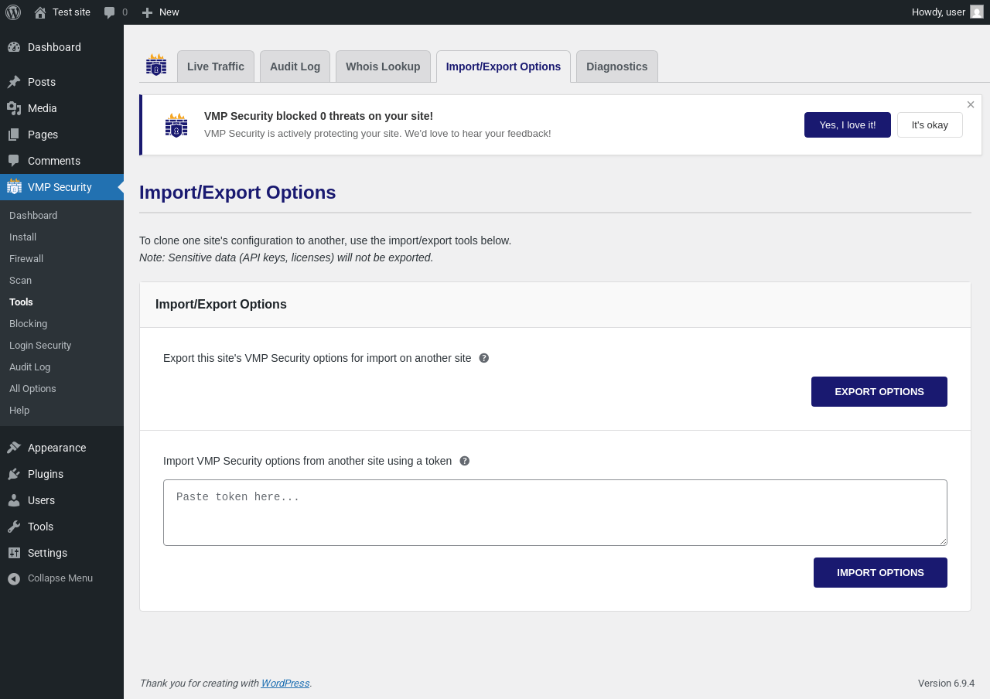
Task: Click the "Yes, I love it!" button
Action: (x=848, y=124)
